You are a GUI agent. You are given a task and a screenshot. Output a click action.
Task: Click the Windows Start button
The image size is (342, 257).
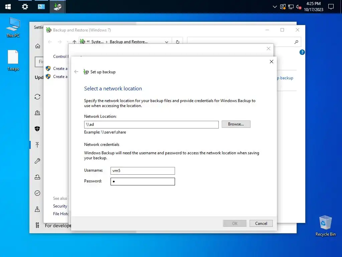pos(8,7)
